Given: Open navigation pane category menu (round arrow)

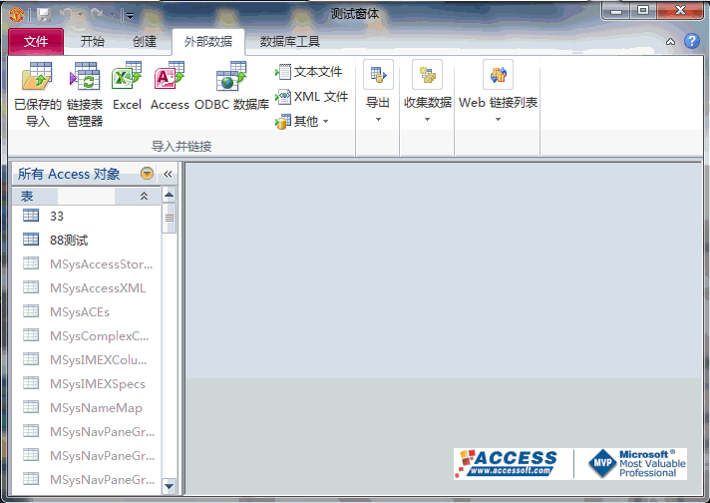Looking at the screenshot, I should (x=147, y=174).
